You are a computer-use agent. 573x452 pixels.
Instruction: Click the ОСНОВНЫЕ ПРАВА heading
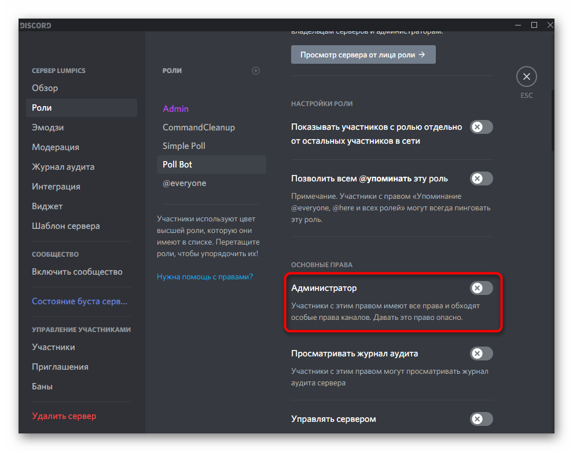322,265
